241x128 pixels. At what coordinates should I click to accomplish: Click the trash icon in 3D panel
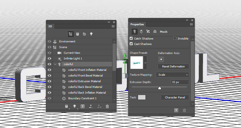[107, 106]
